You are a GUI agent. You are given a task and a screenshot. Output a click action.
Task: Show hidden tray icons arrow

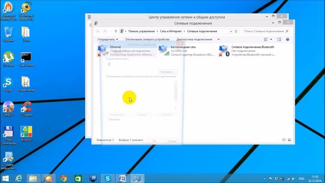[x=265, y=178]
